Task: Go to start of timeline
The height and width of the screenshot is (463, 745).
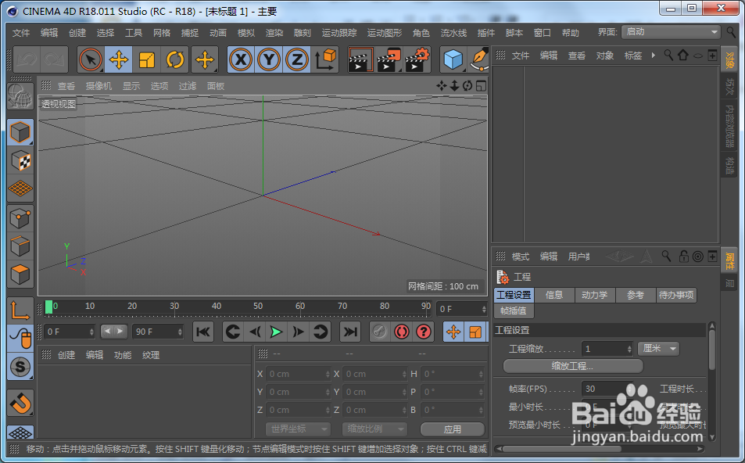Action: [203, 332]
